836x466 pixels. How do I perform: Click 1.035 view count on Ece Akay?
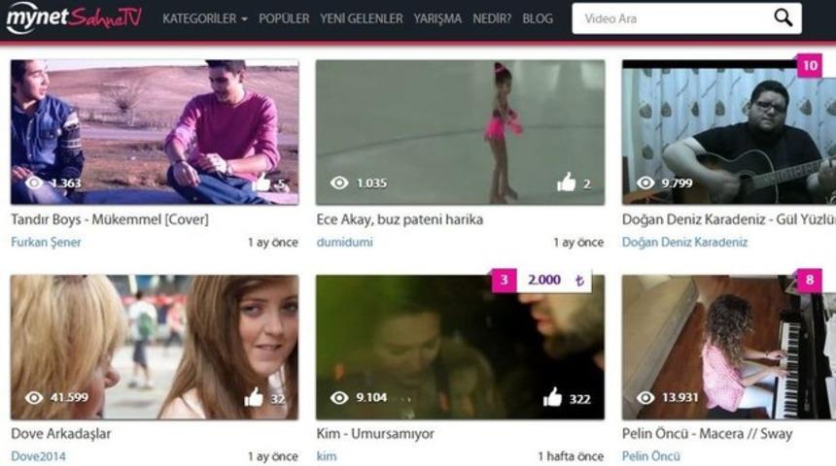[371, 183]
